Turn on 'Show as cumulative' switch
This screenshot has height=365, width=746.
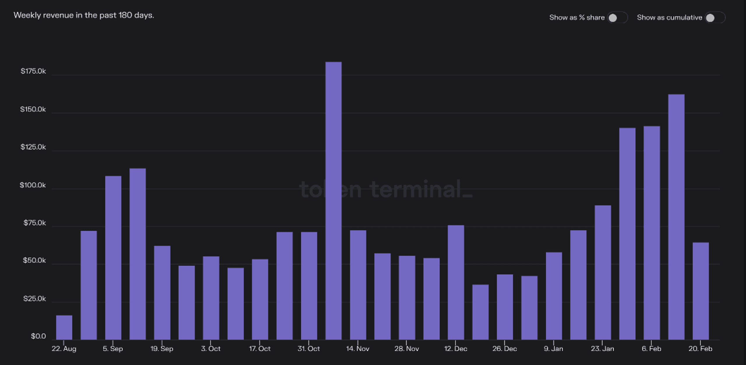pyautogui.click(x=715, y=18)
